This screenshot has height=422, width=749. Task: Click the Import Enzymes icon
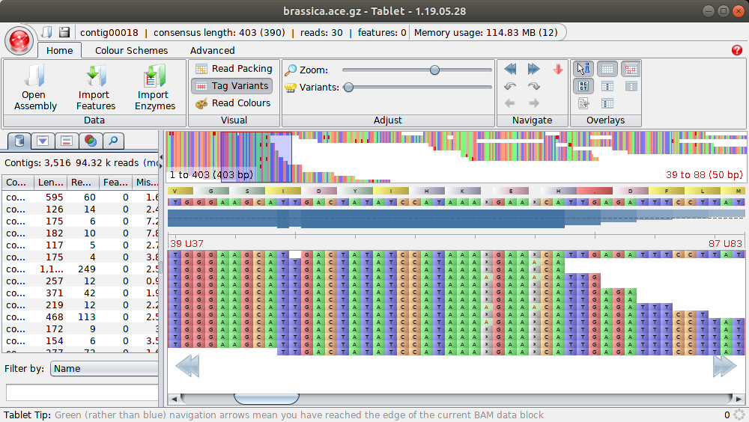[x=155, y=77]
